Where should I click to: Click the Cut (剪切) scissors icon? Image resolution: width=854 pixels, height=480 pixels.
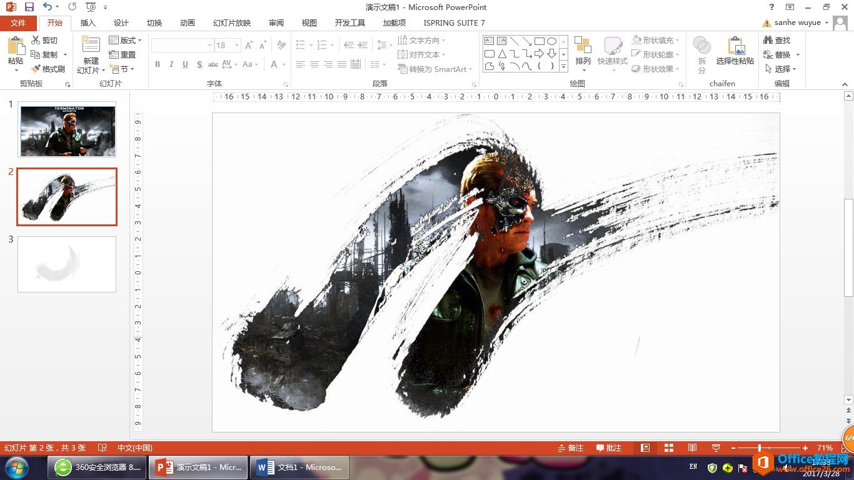pos(36,41)
